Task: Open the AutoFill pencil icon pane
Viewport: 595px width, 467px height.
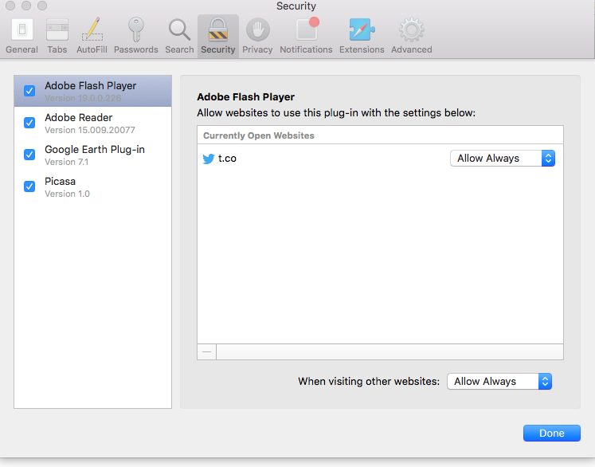Action: pos(92,36)
